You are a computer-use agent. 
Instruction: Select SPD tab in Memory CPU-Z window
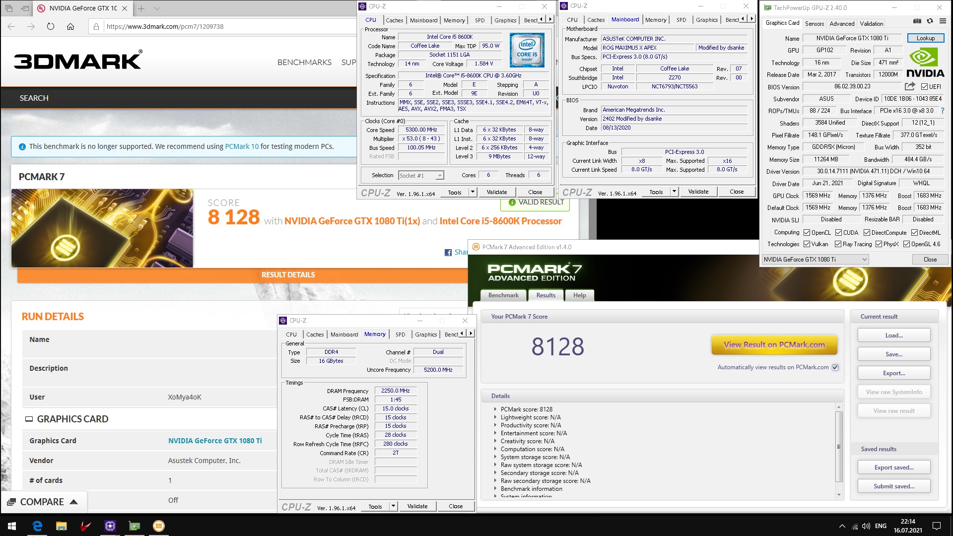(x=401, y=335)
